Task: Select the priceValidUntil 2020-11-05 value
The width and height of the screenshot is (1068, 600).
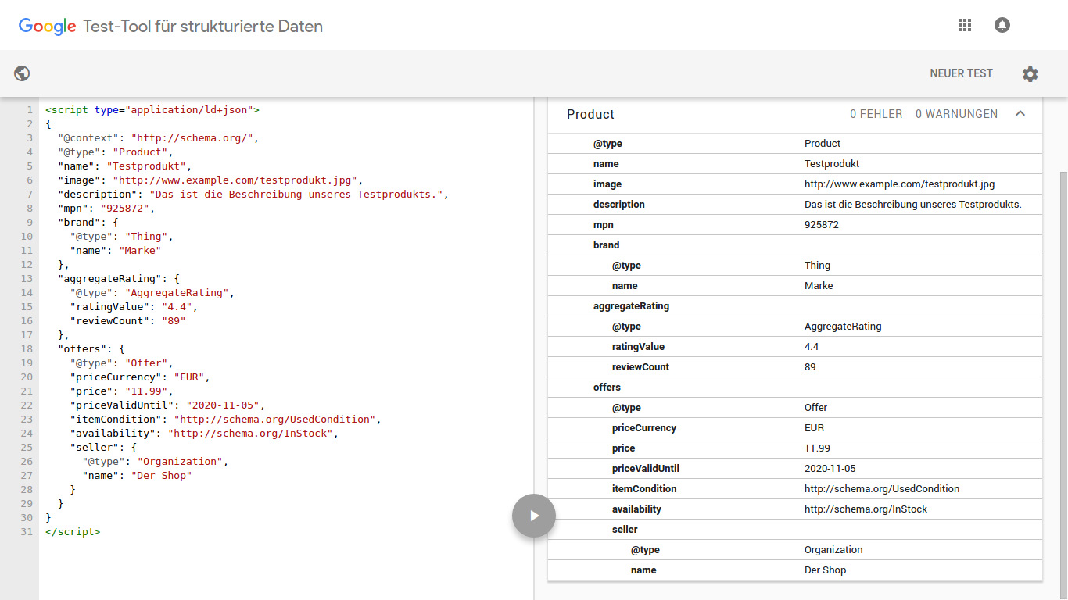Action: pyautogui.click(x=830, y=469)
